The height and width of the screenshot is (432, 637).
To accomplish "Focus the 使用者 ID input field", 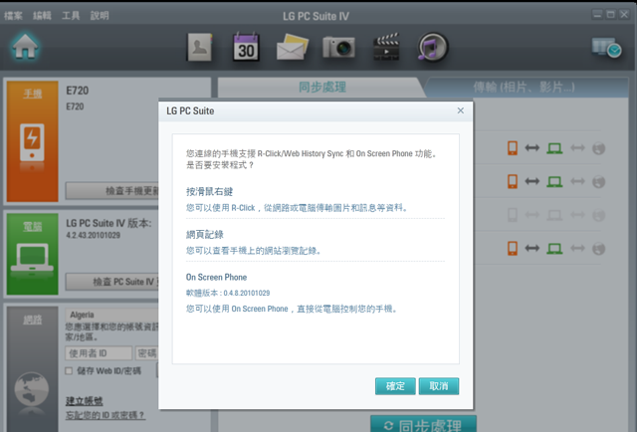I will pos(99,353).
